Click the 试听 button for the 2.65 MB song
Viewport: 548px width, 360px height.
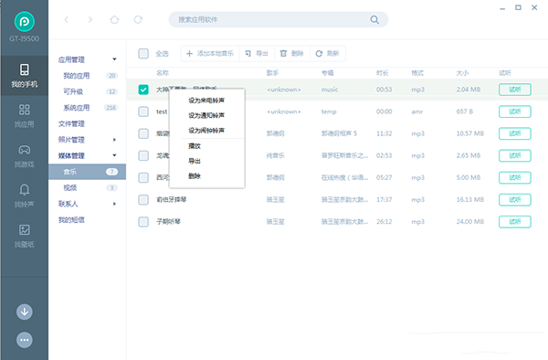point(515,155)
